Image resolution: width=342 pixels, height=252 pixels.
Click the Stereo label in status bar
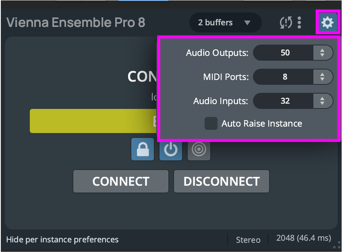point(248,240)
